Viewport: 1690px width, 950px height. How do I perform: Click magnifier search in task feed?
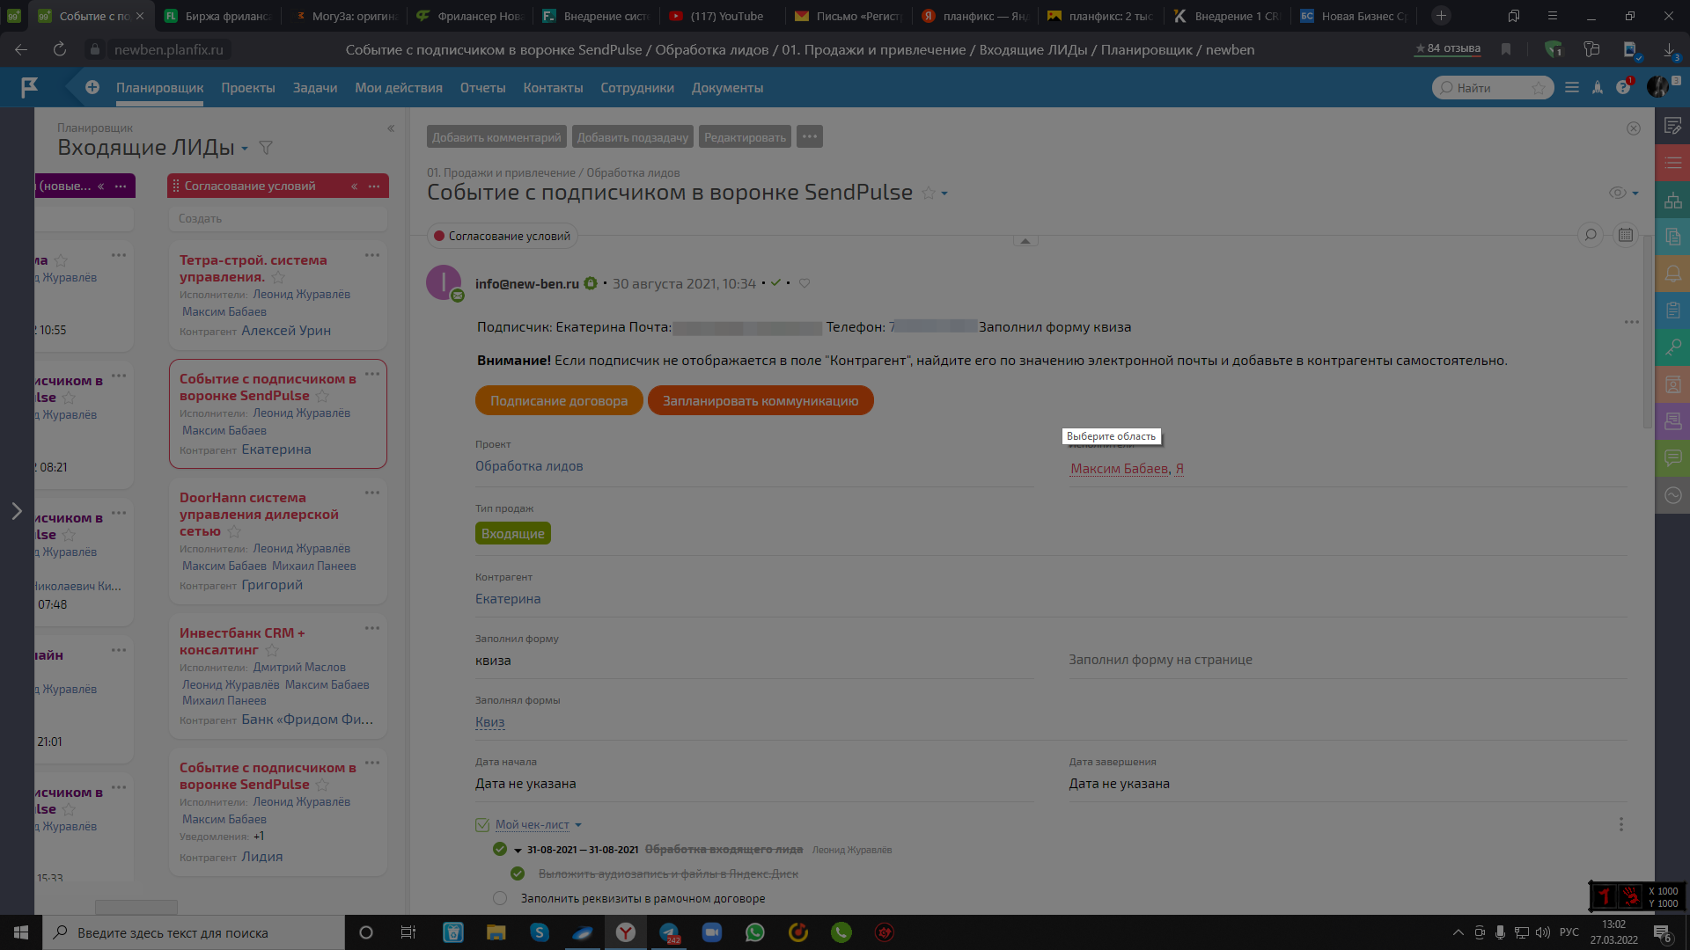coord(1591,235)
